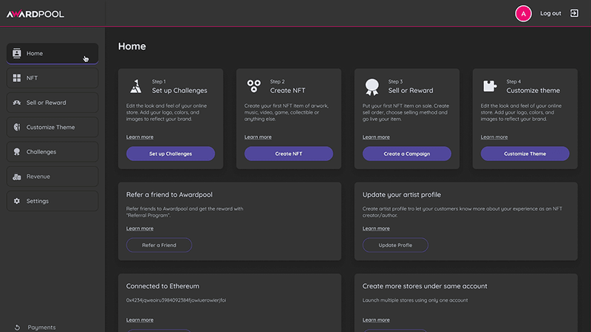The width and height of the screenshot is (591, 332).
Task: Click the Update Profile button
Action: tap(395, 245)
